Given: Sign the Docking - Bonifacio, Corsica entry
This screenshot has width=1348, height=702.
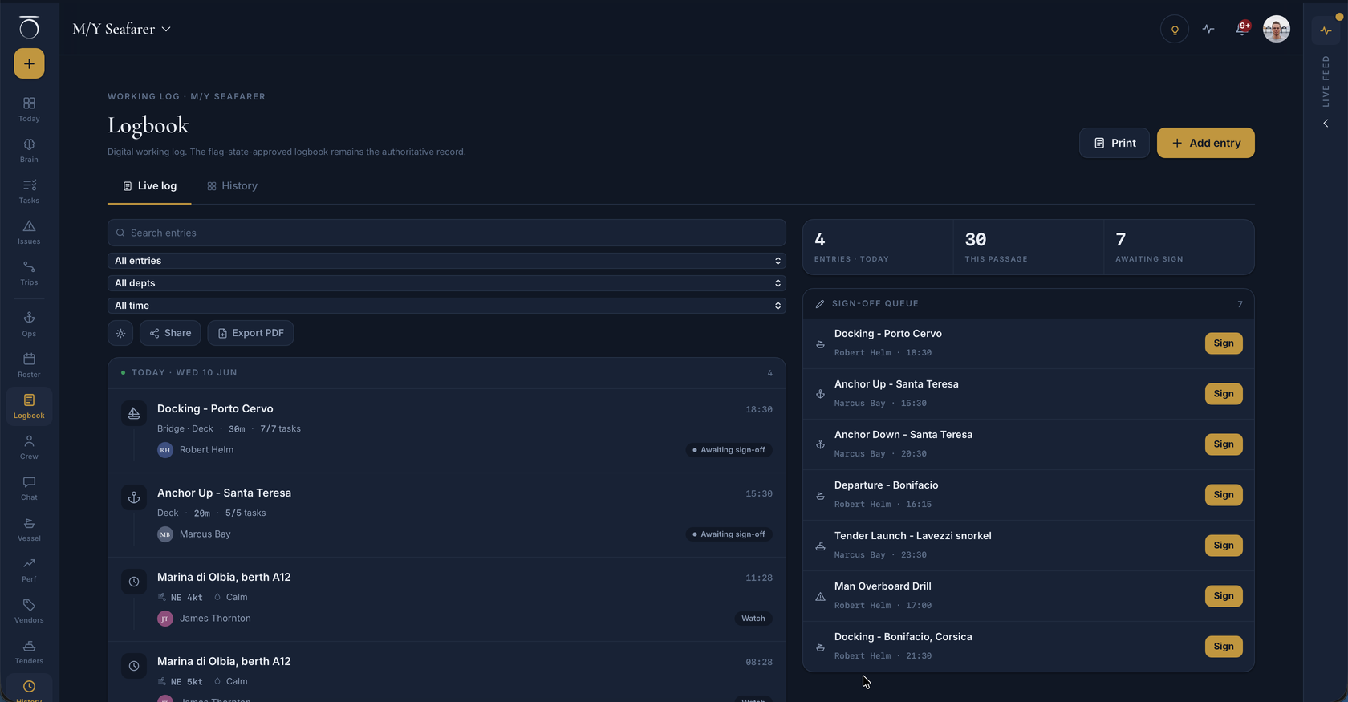Looking at the screenshot, I should click(x=1224, y=647).
